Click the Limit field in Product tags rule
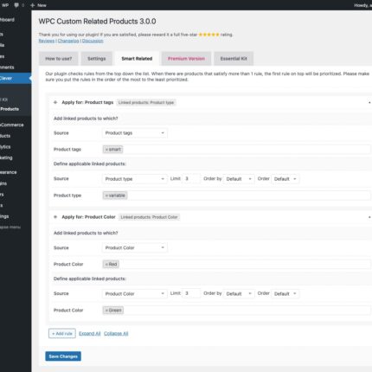The image size is (372, 372). coord(191,179)
